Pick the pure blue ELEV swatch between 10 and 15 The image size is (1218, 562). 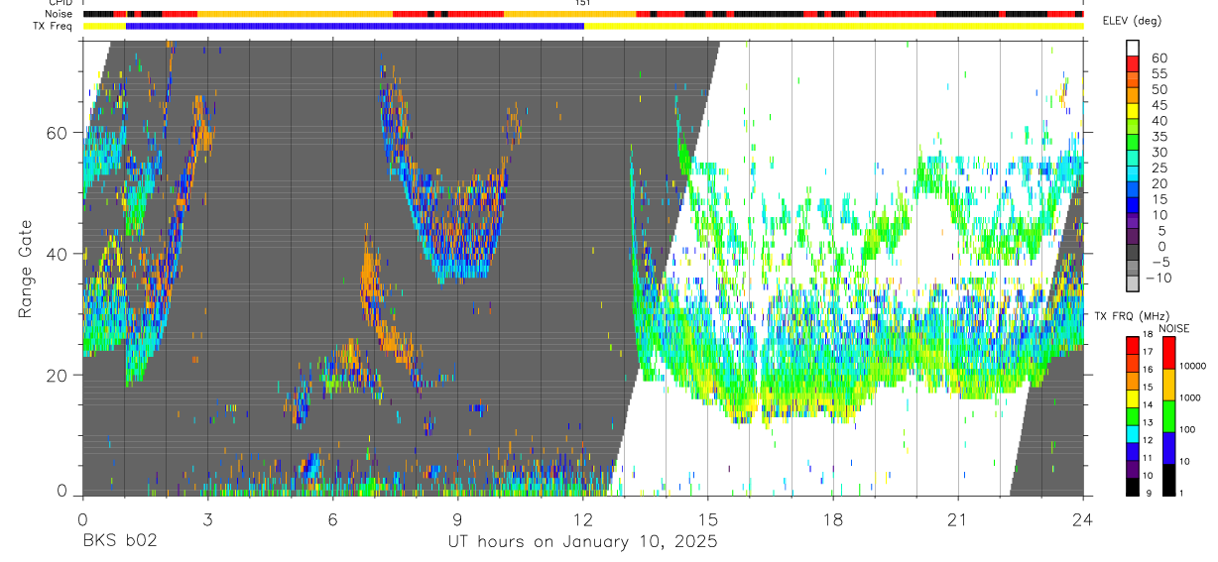click(x=1132, y=206)
